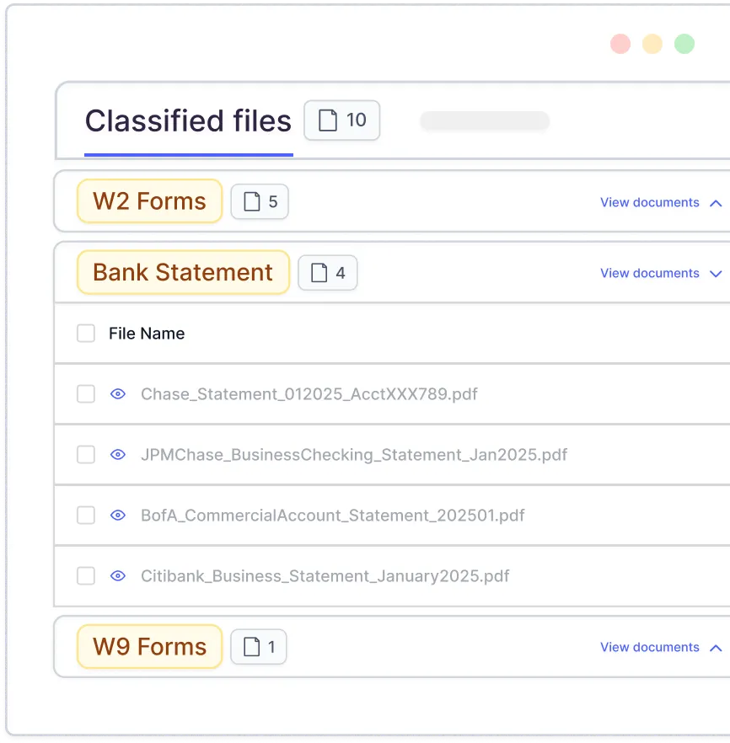The width and height of the screenshot is (730, 743).
Task: Open BofA_CommercialAccount_Statement_202501.pdf file name
Action: [333, 515]
